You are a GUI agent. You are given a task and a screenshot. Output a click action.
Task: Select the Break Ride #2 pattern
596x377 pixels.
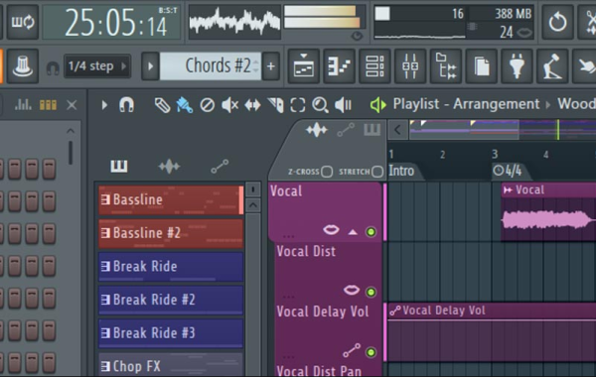coord(171,300)
